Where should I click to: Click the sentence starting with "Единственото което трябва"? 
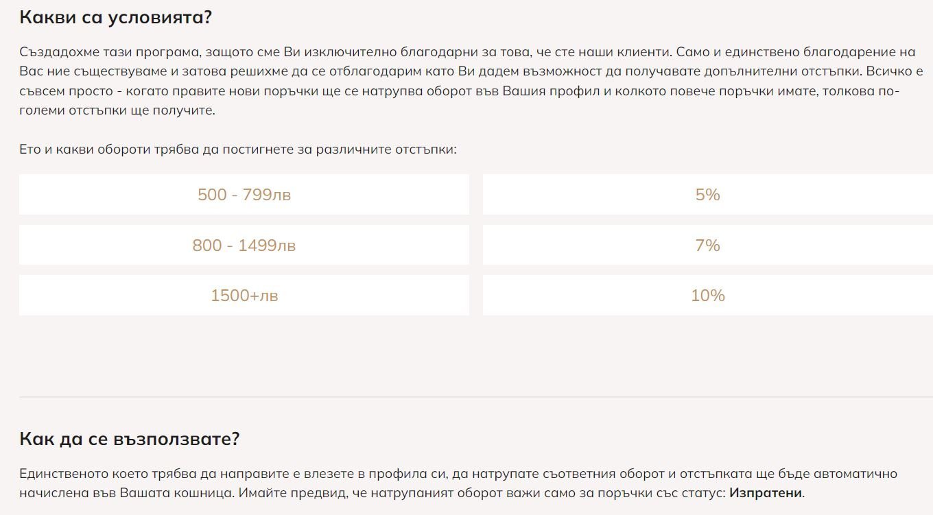[x=343, y=474]
